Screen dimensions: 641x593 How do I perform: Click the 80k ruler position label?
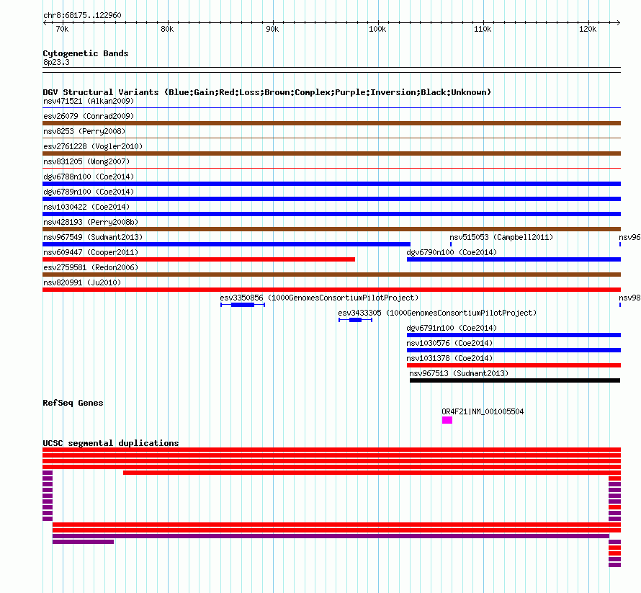167,29
